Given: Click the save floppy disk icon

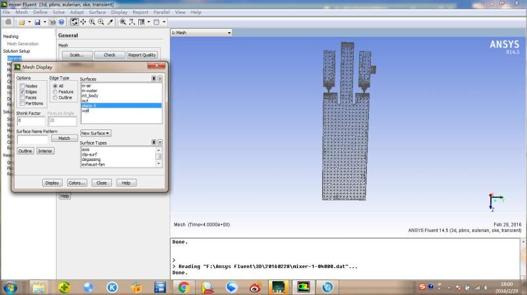Looking at the screenshot, I should pyautogui.click(x=38, y=22).
